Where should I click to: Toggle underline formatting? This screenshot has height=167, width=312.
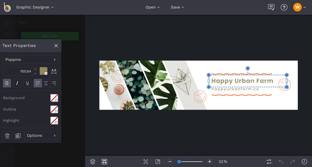tap(27, 83)
